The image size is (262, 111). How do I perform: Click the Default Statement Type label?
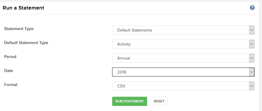point(26,43)
